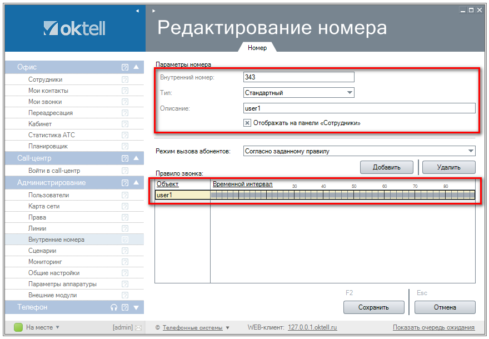This screenshot has width=489, height=339.
Task: Open the Тип dropdown list
Action: tap(350, 93)
